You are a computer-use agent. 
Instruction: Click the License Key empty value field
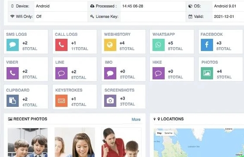point(153,17)
